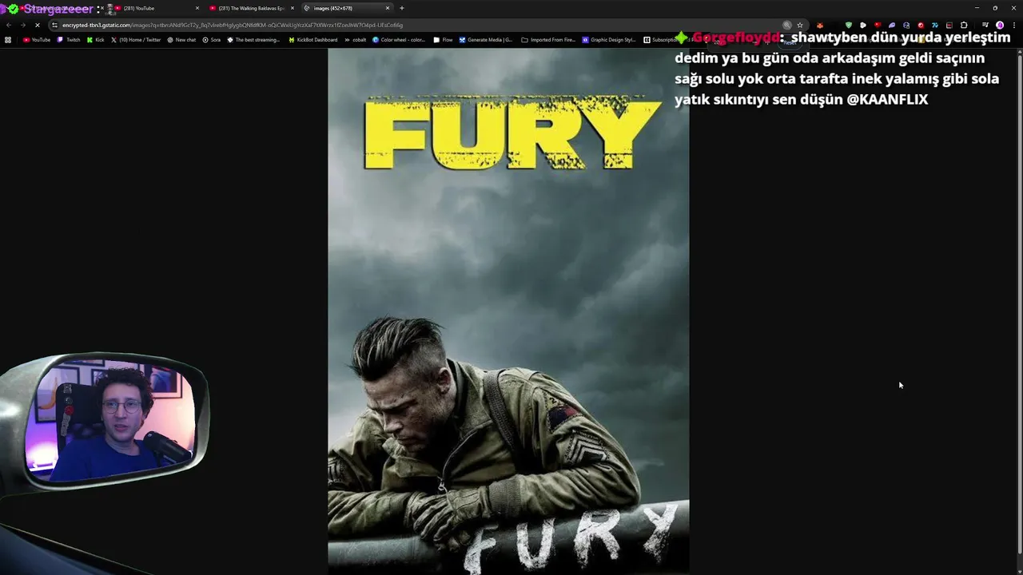Click the site information icon in address bar
This screenshot has height=575, width=1023.
(55, 25)
